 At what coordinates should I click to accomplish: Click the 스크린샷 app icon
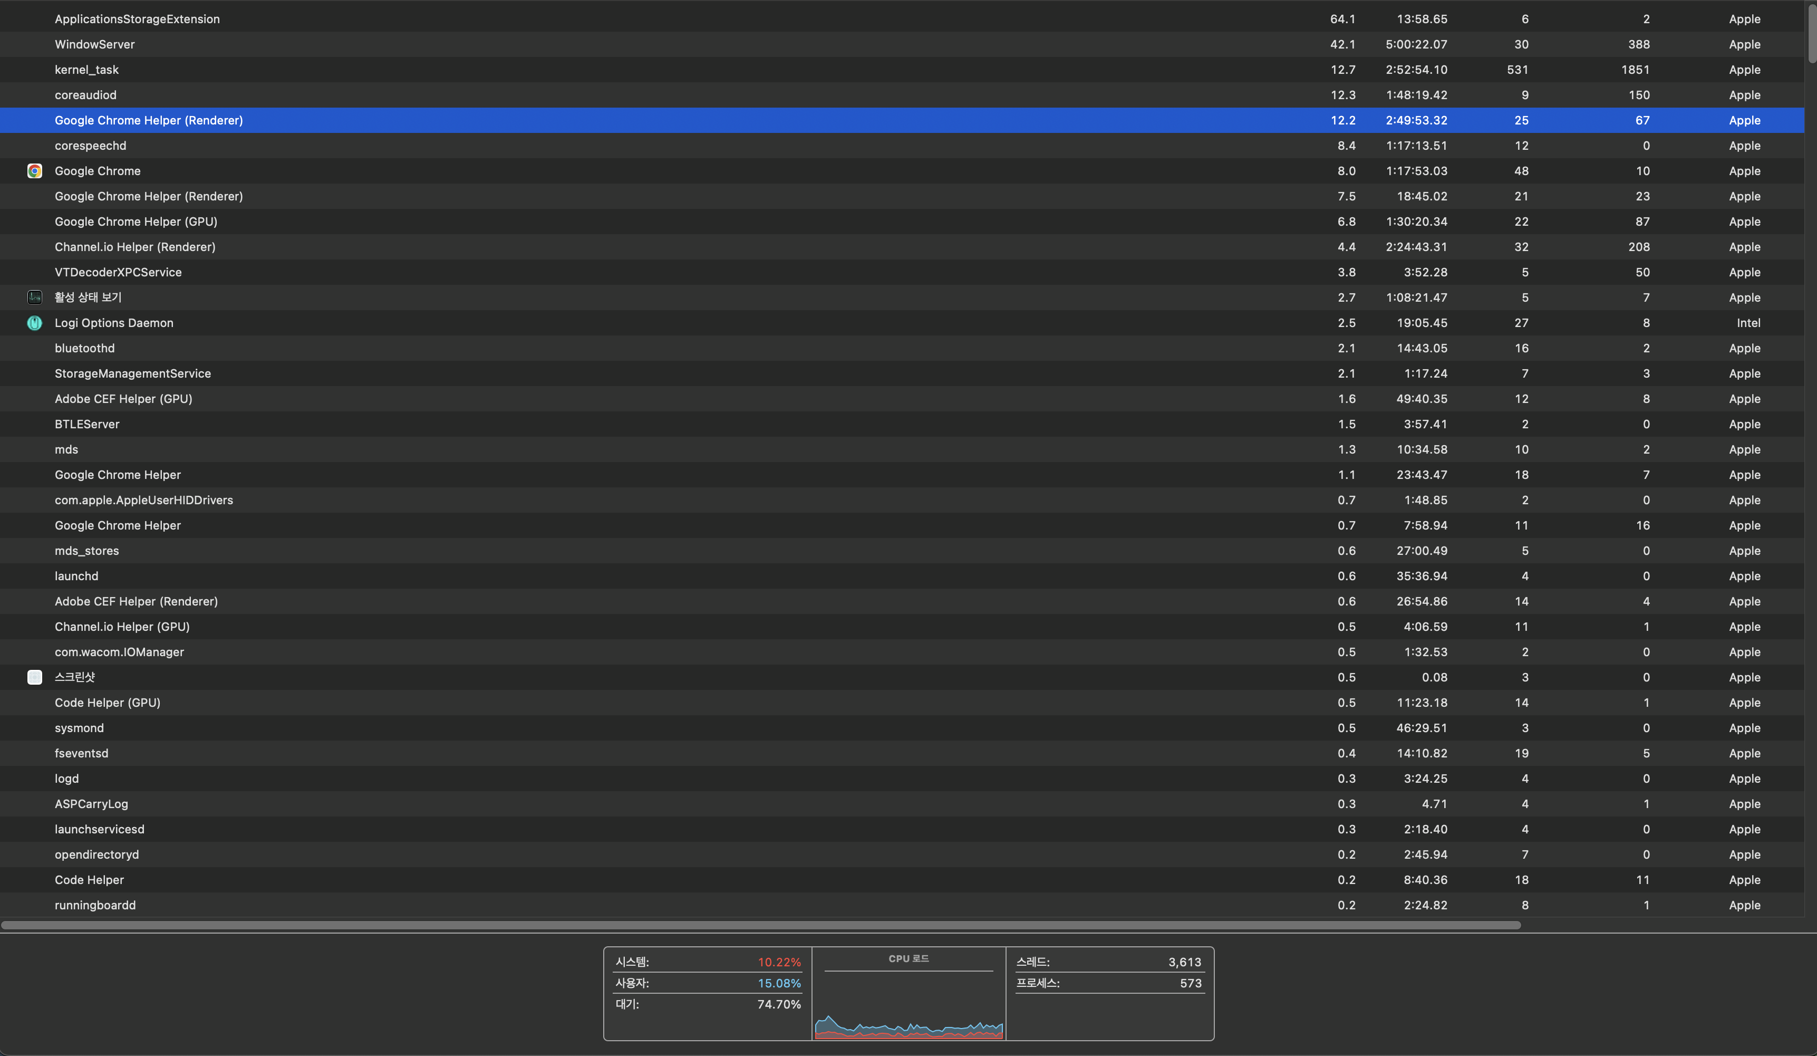click(35, 677)
